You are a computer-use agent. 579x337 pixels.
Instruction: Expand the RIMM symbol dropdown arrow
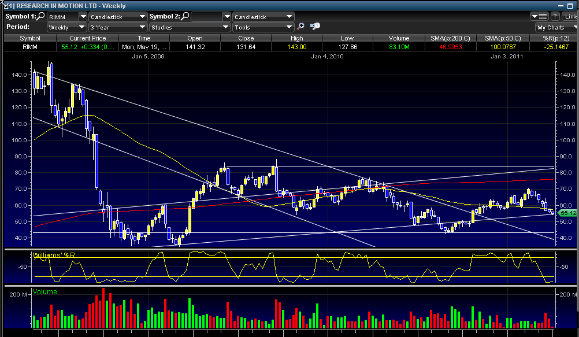coord(83,17)
